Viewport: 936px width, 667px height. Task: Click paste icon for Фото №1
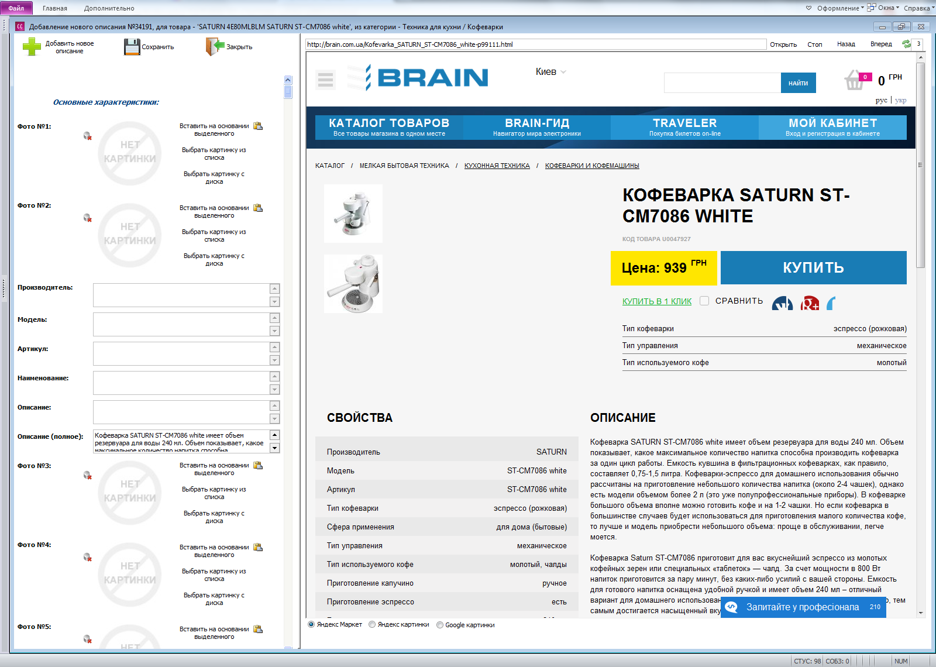258,126
